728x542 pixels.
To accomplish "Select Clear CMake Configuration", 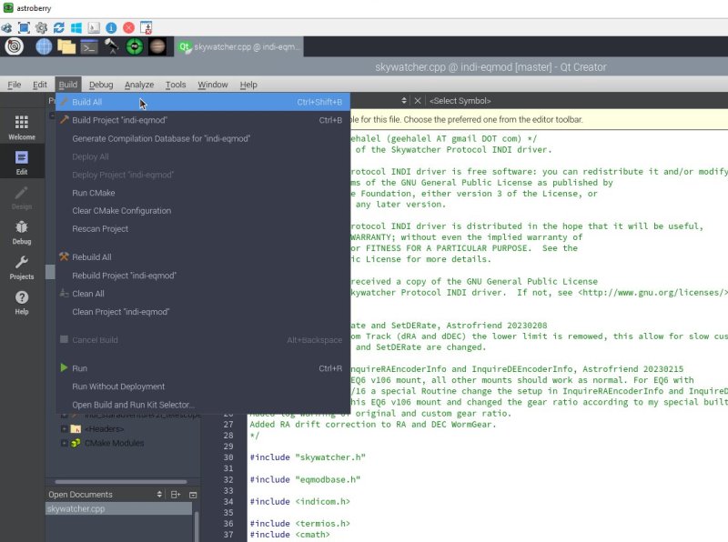I will (203, 211).
